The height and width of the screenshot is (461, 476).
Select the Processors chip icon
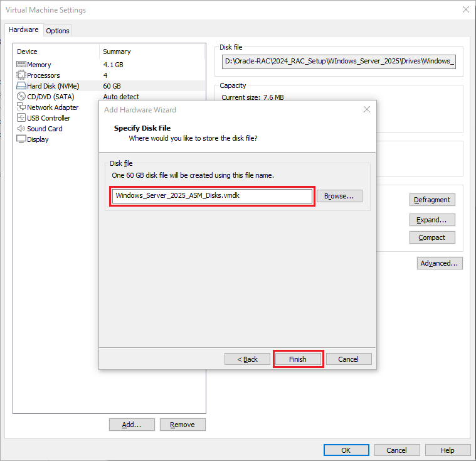click(21, 75)
